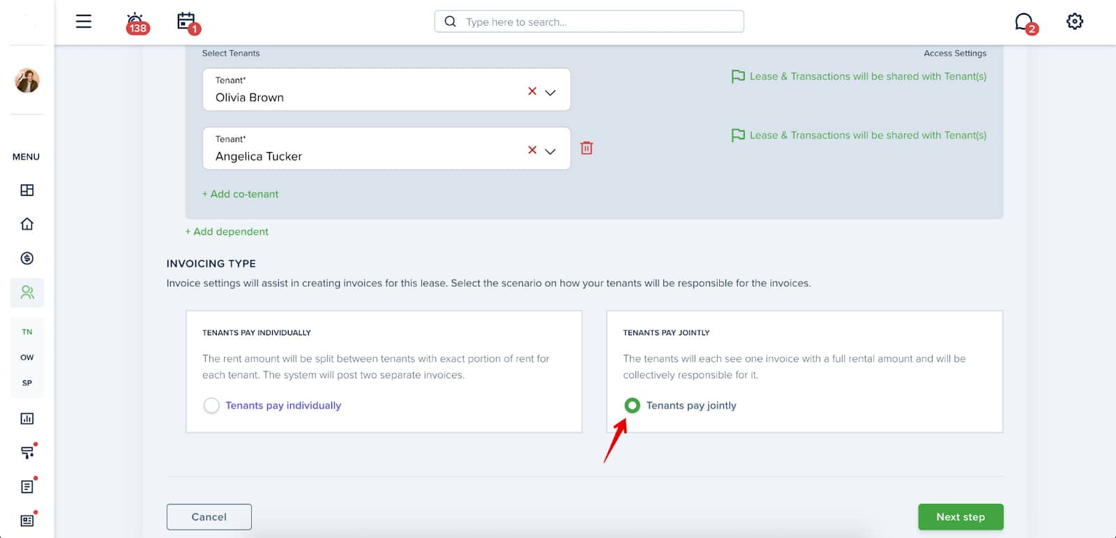Open the contacts people icon in sidebar
The width and height of the screenshot is (1116, 538).
tap(27, 293)
